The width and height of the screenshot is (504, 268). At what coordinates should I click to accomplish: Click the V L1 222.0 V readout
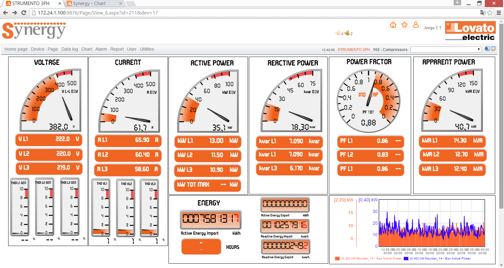coord(49,139)
